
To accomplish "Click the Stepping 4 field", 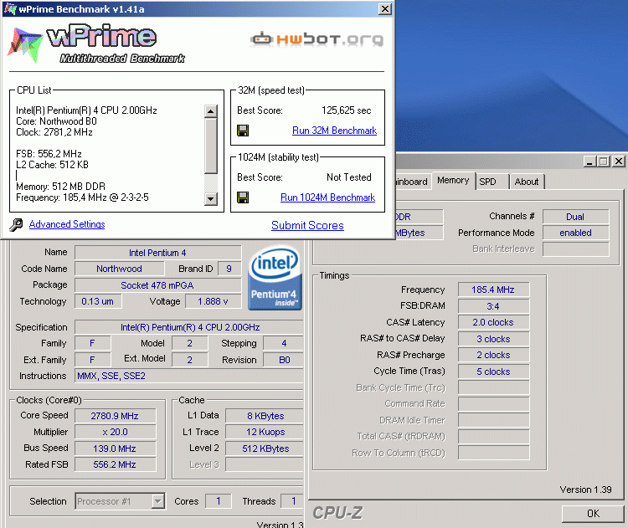I will point(284,343).
